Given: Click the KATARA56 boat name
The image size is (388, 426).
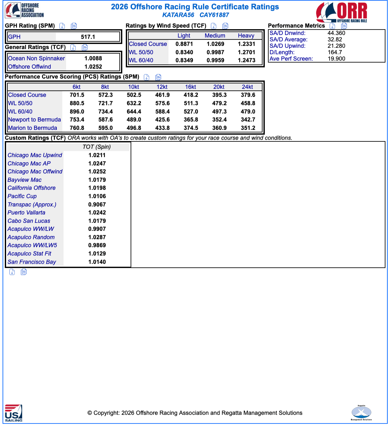Looking at the screenshot, I should pos(178,15).
